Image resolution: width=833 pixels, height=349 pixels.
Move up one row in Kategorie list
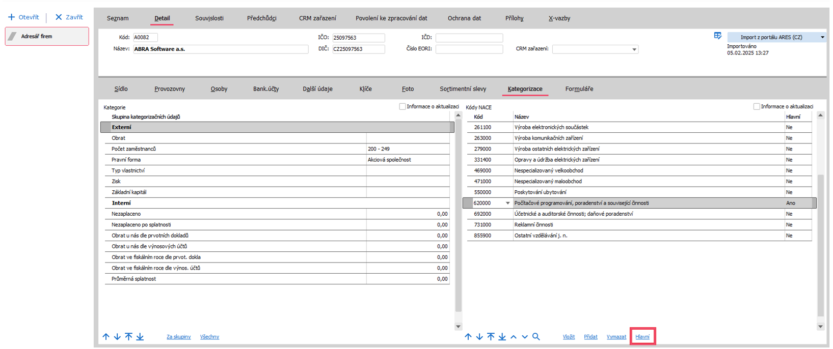click(106, 337)
